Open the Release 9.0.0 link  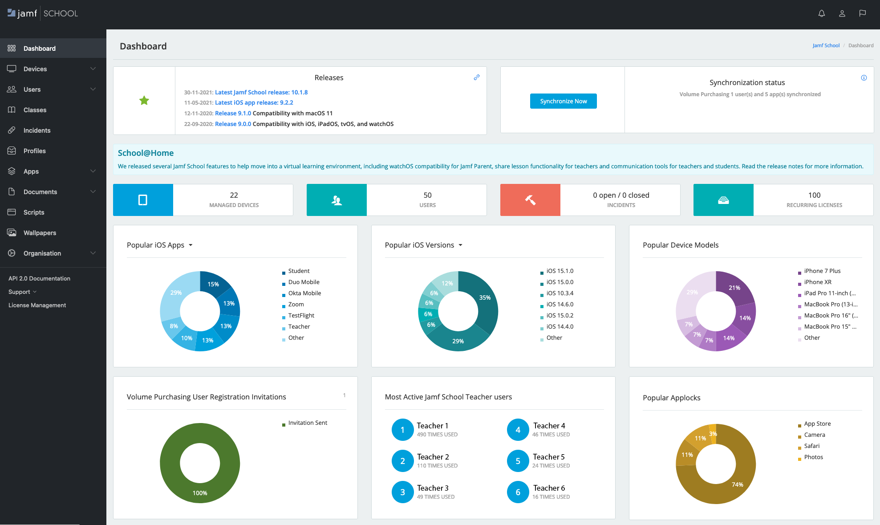coord(233,124)
